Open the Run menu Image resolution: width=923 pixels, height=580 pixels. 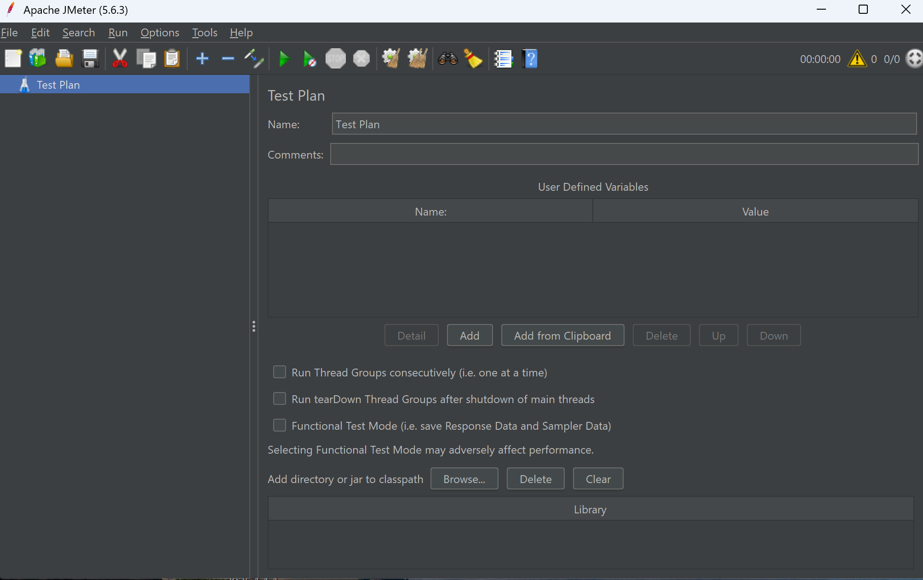click(x=118, y=33)
